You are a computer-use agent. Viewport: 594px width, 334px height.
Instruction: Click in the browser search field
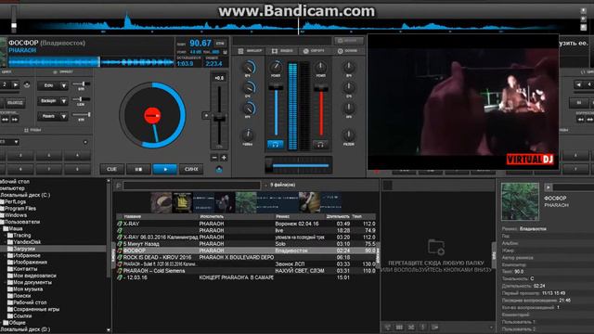192,186
